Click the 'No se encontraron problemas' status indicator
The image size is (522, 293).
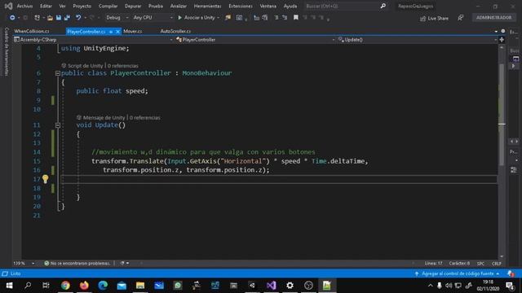[77, 263]
